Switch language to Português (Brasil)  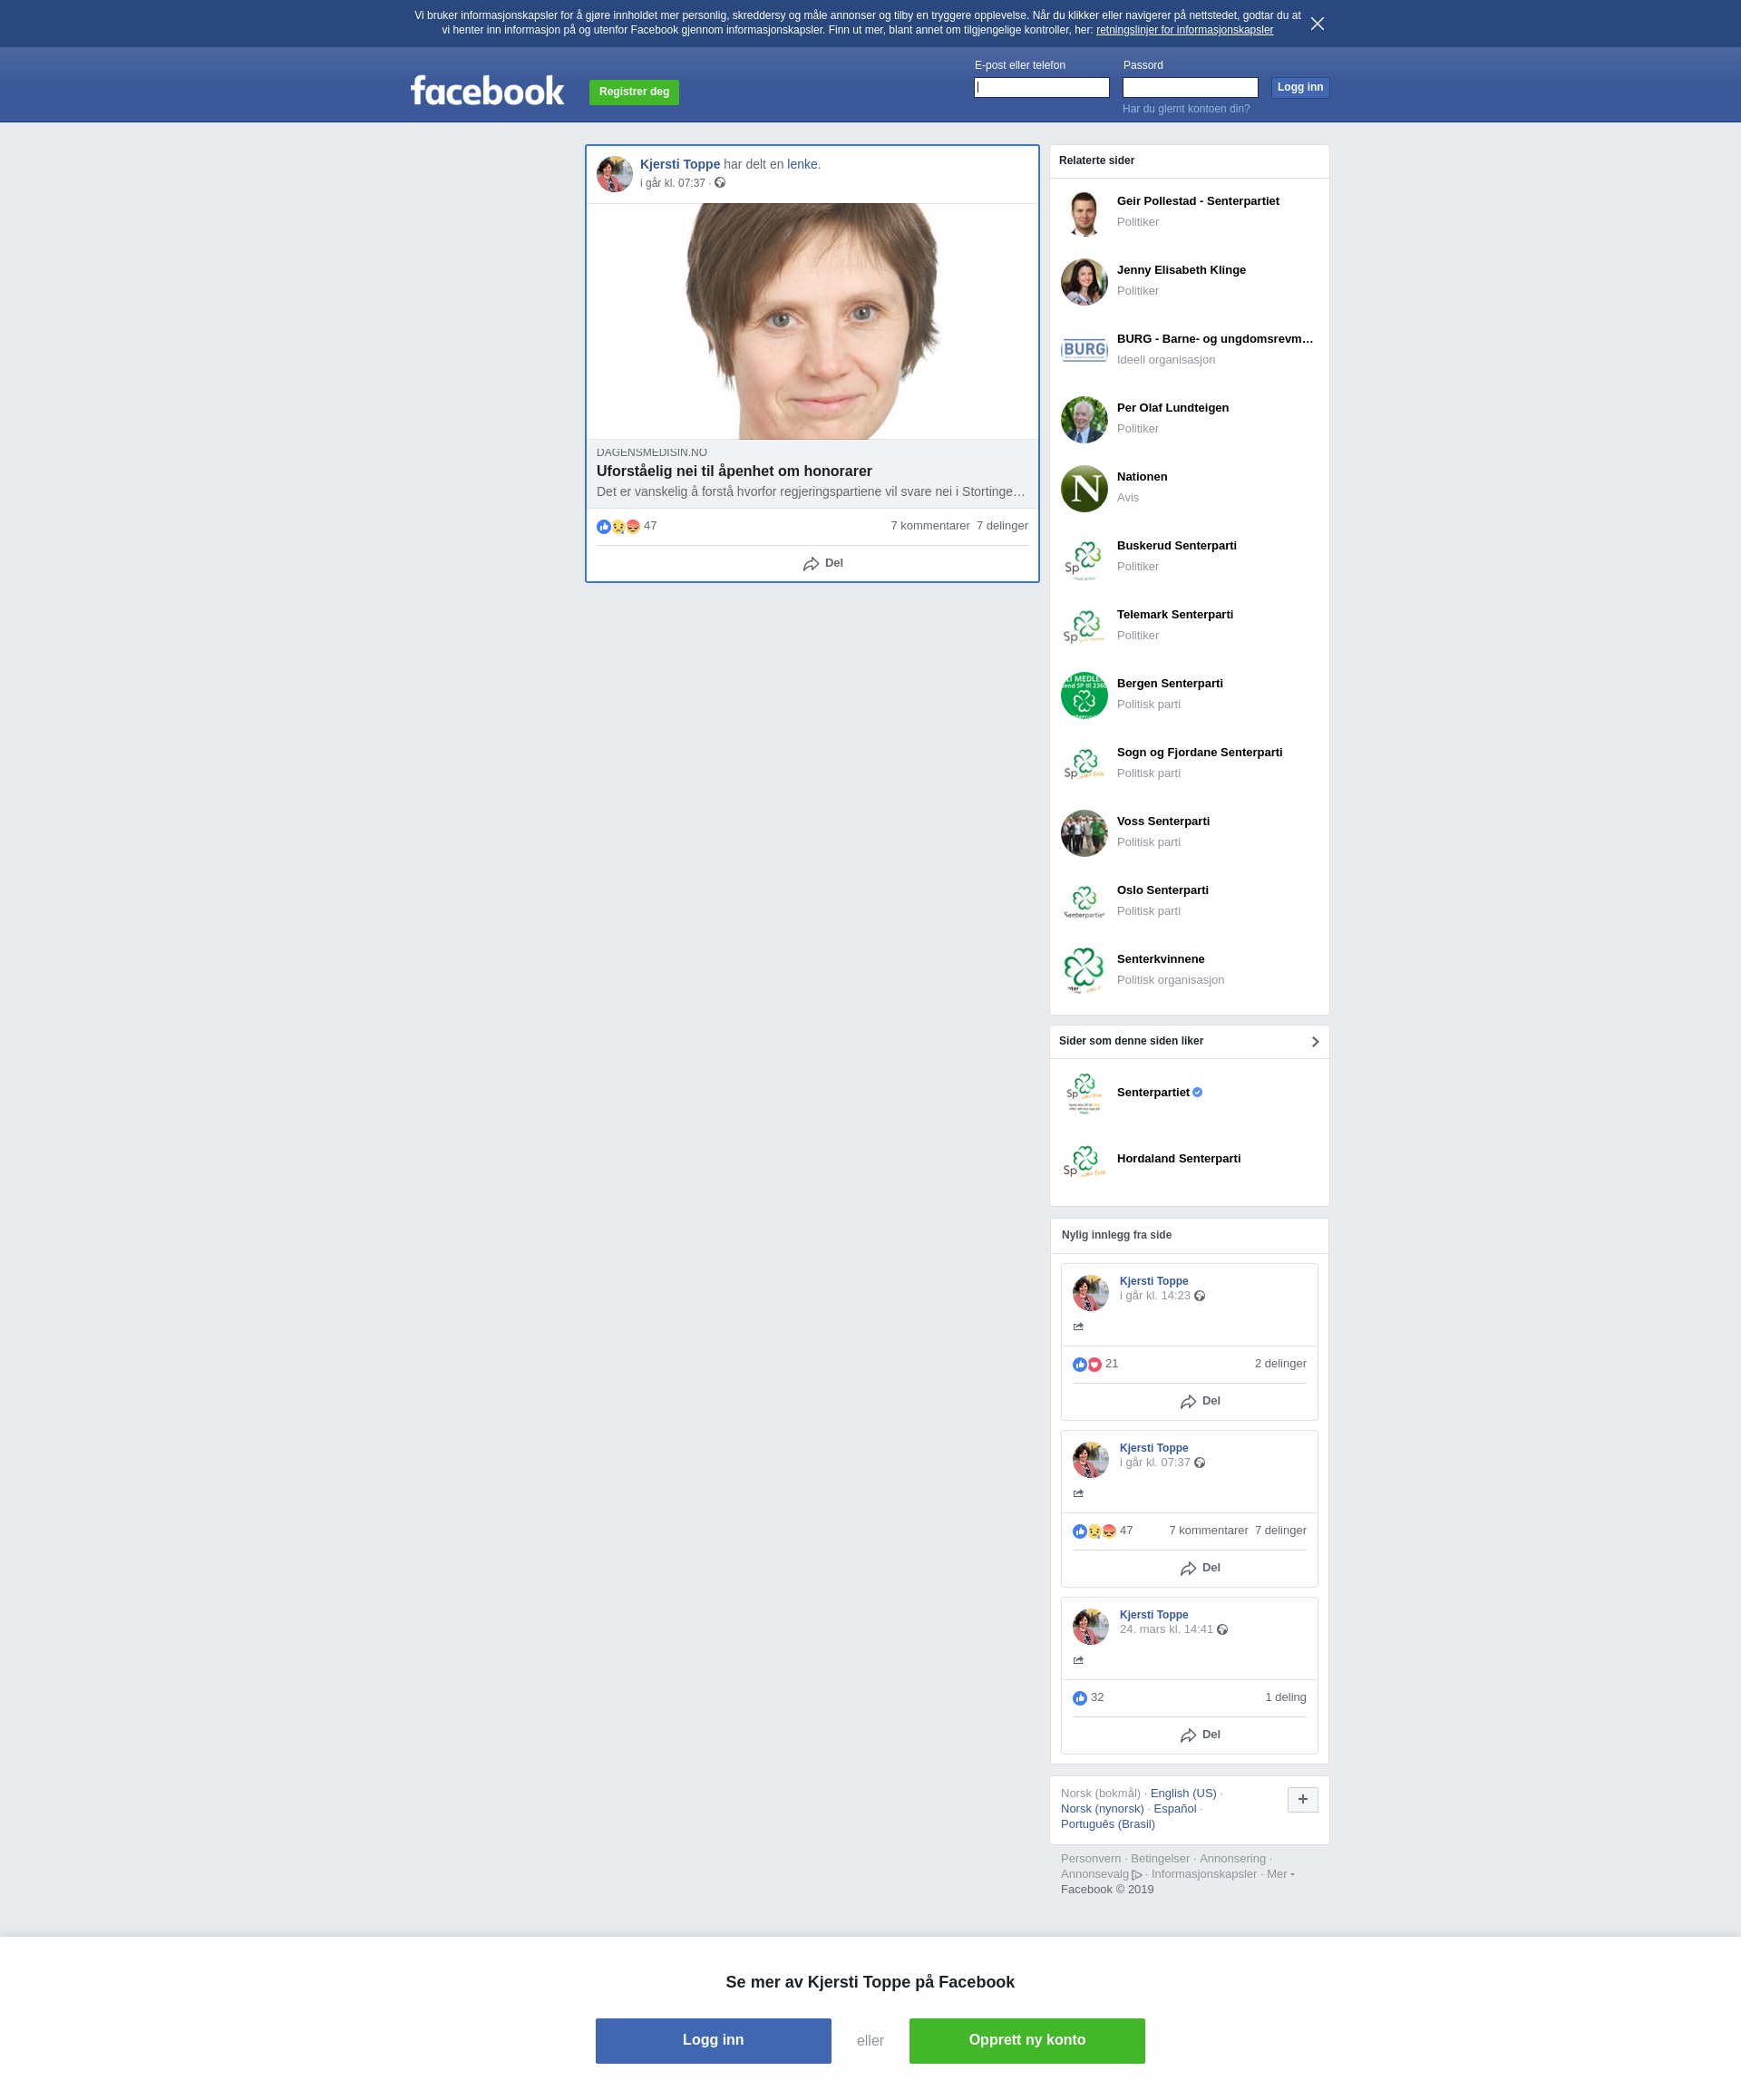[1107, 1825]
